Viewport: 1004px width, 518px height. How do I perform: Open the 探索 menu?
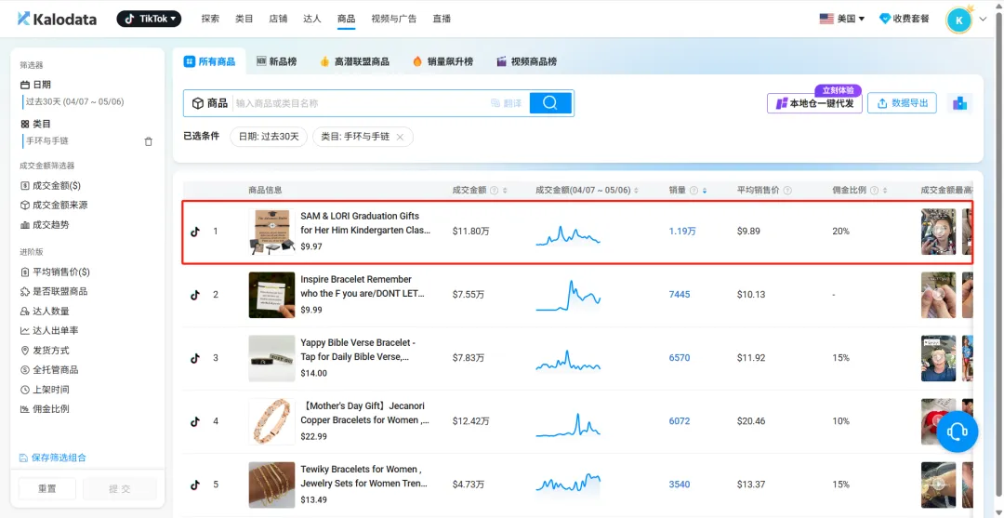click(x=210, y=20)
